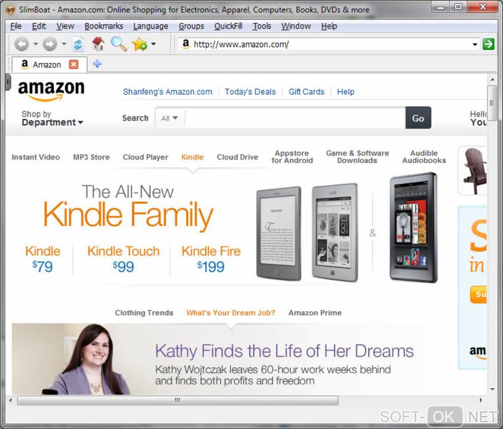Viewport: 503px width, 429px height.
Task: Open the address bar history dropdown
Action: click(475, 44)
